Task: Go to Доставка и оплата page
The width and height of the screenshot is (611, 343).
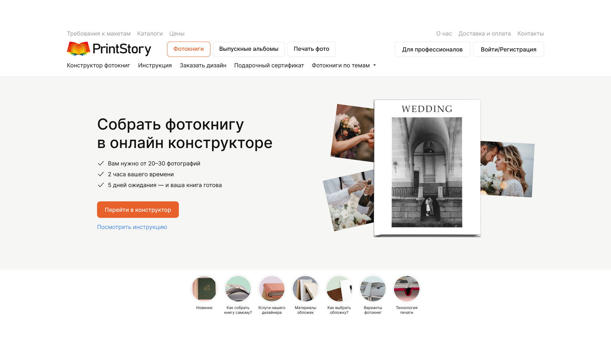Action: pos(485,34)
